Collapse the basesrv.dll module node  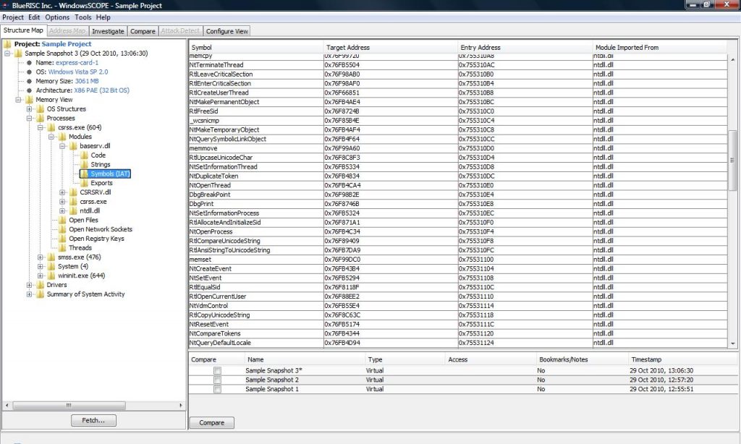(62, 146)
